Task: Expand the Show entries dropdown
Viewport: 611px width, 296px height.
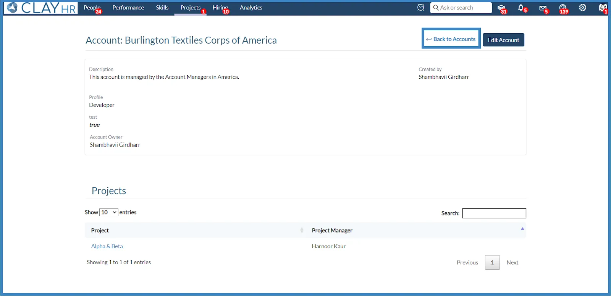Action: [109, 212]
